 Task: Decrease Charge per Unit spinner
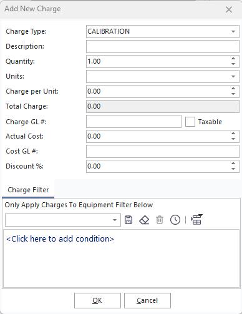click(233, 94)
